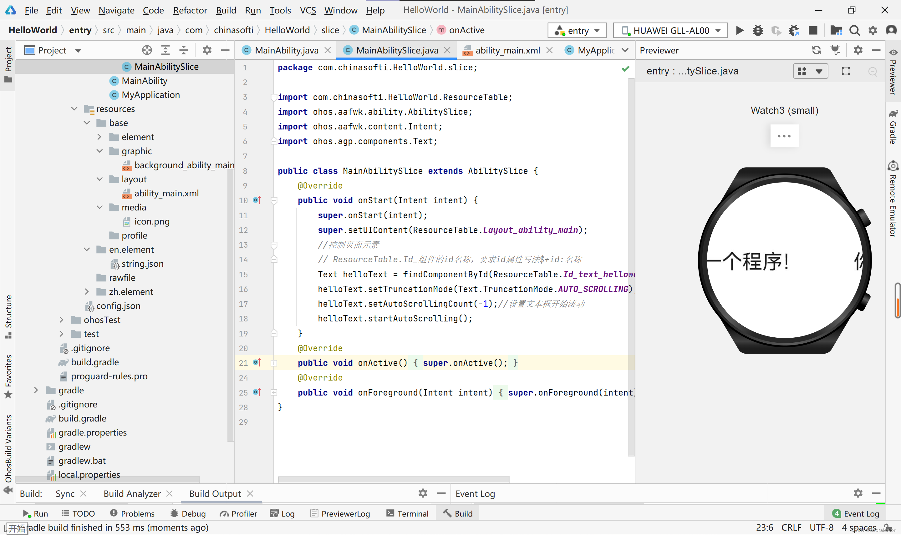Switch to MainAbility.java tab
Screen dimensions: 901x535
[x=286, y=50]
